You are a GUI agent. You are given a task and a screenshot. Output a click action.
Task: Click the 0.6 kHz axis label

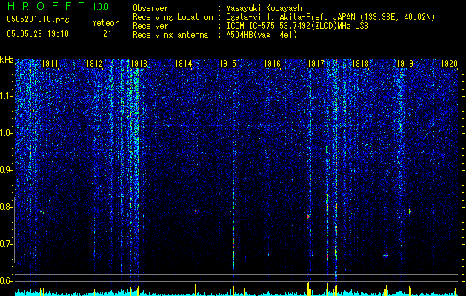coord(7,281)
